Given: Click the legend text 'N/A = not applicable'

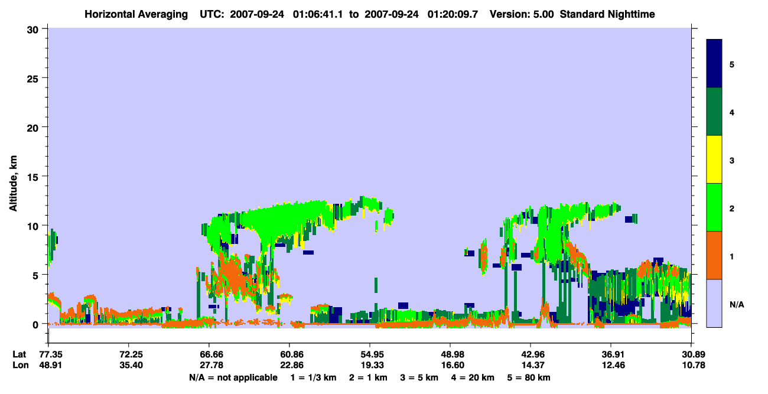Looking at the screenshot, I should point(233,377).
